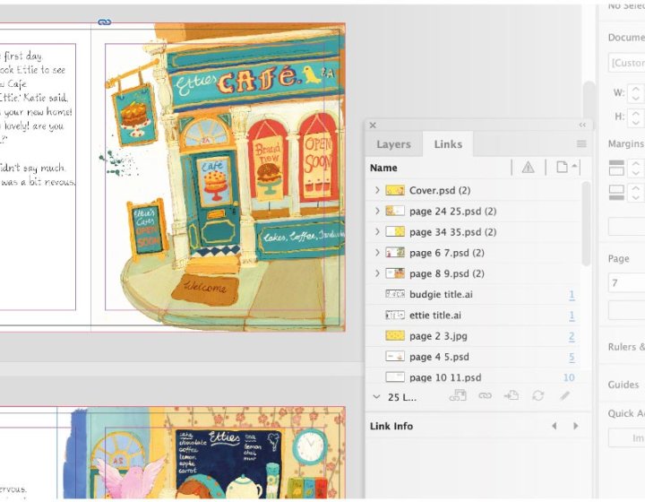The width and height of the screenshot is (645, 502).
Task: Sort links by page column icon
Action: [x=563, y=168]
